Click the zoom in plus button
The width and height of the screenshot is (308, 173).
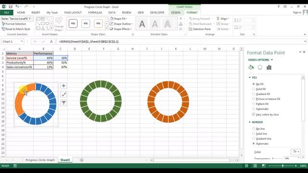pyautogui.click(x=296, y=166)
